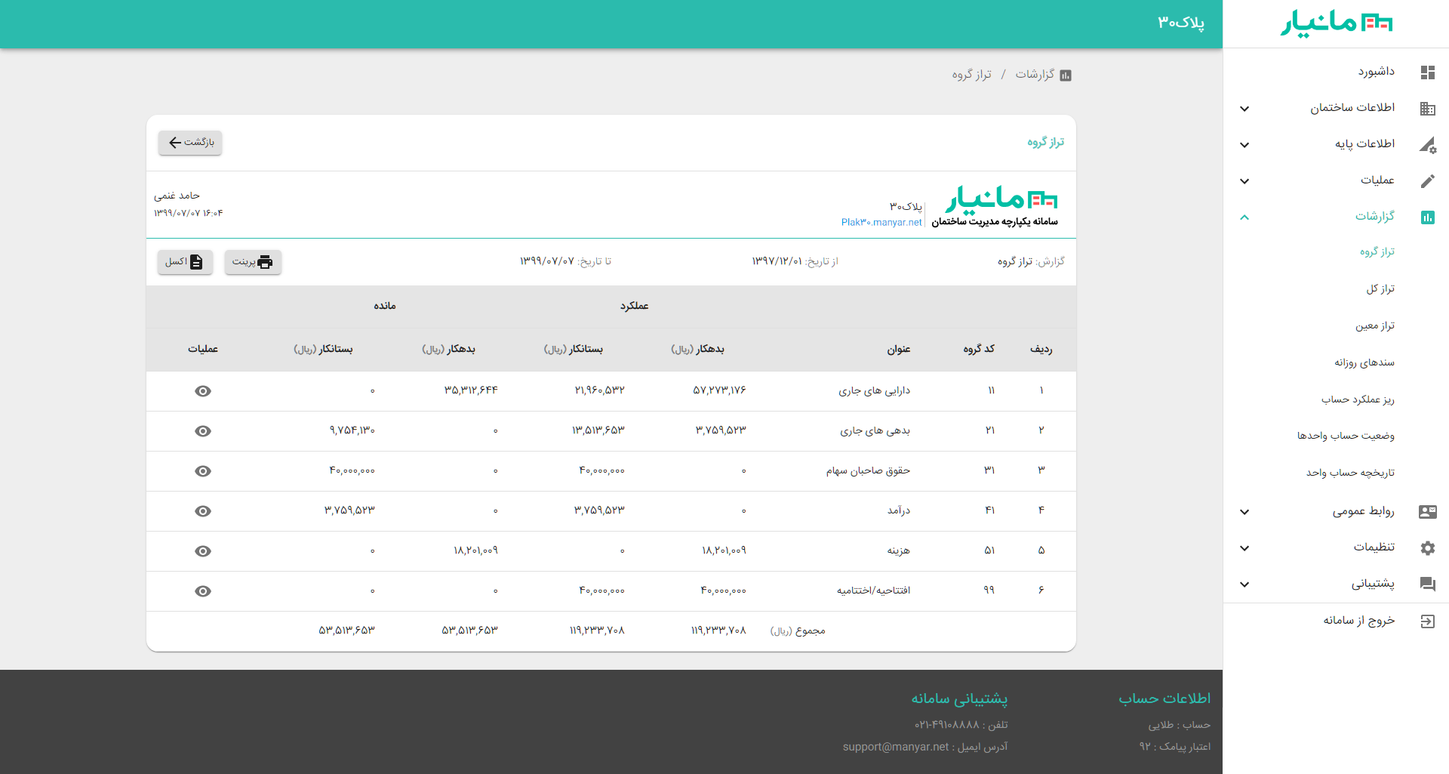Screen dimensions: 1449x774
Task: Click the value ۵۷,۲۷۳,۱۷۶ in the table
Action: point(719,390)
